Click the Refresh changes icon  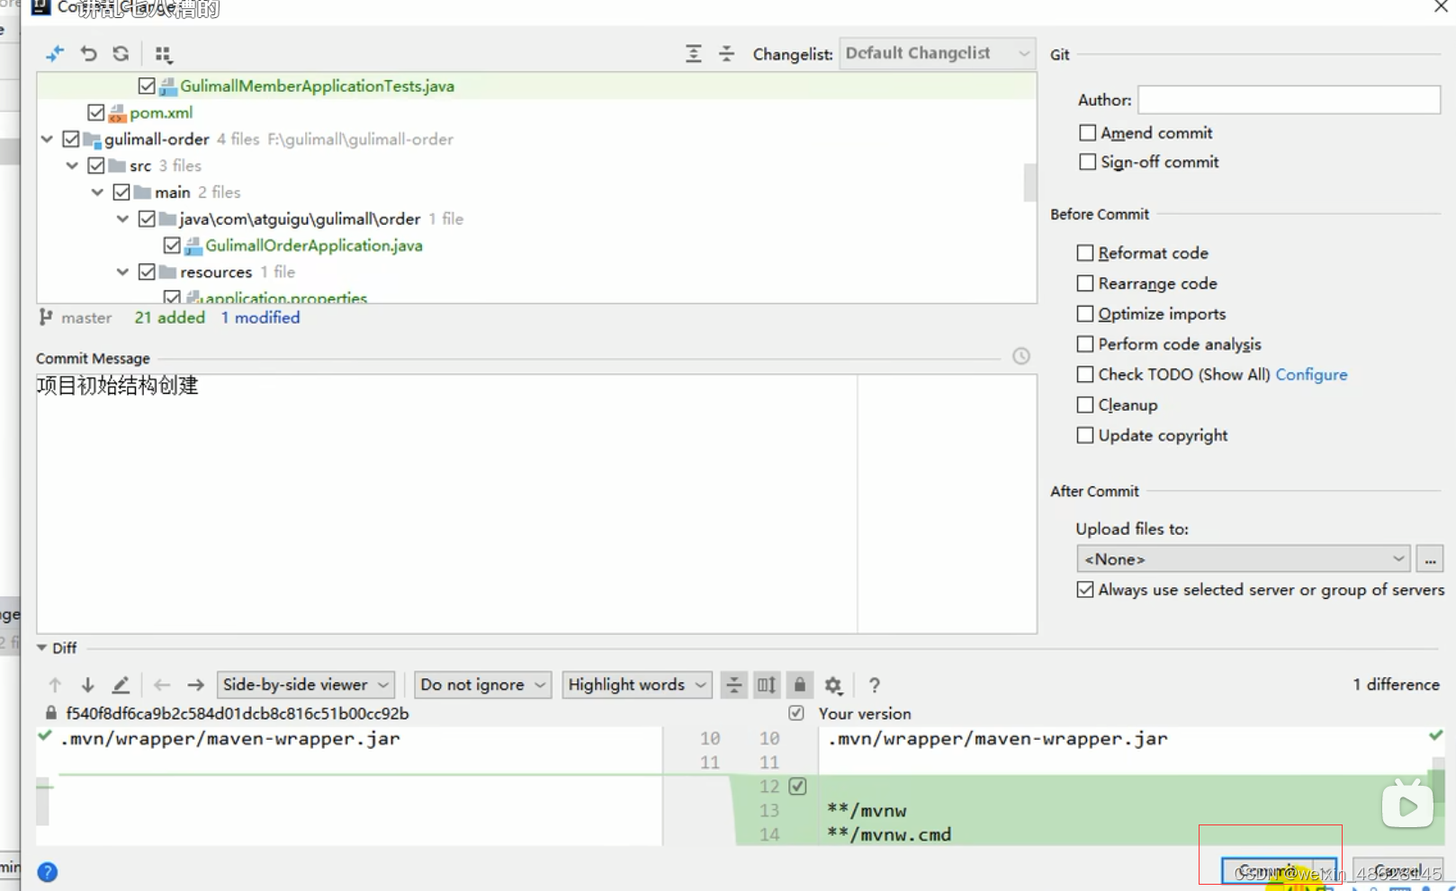[121, 54]
